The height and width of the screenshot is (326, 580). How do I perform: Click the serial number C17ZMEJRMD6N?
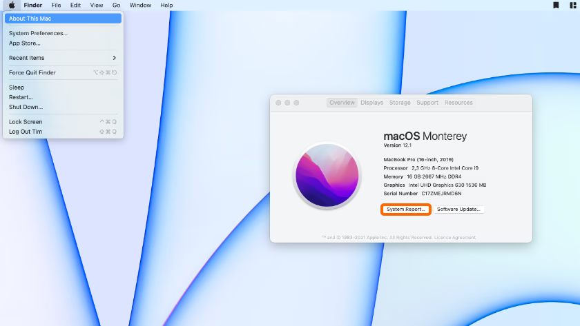(441, 194)
